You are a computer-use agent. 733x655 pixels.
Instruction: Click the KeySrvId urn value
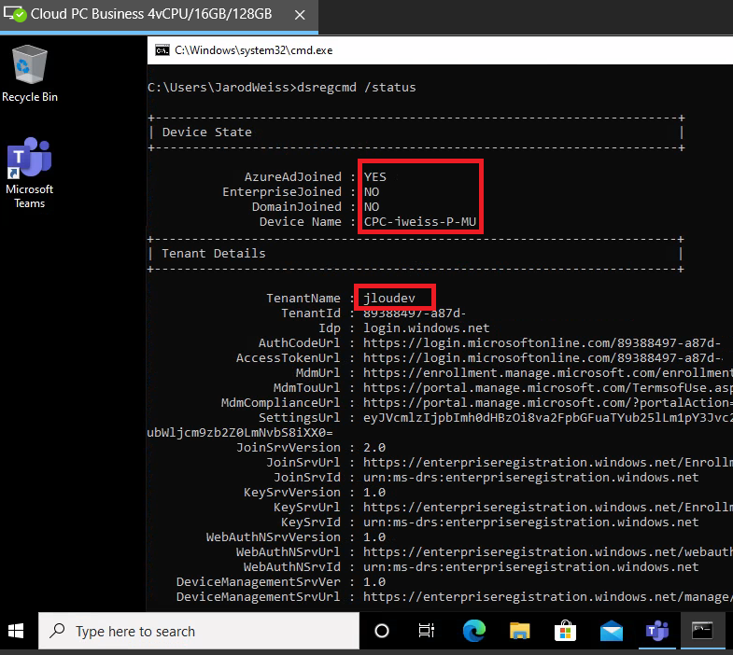pyautogui.click(x=531, y=523)
